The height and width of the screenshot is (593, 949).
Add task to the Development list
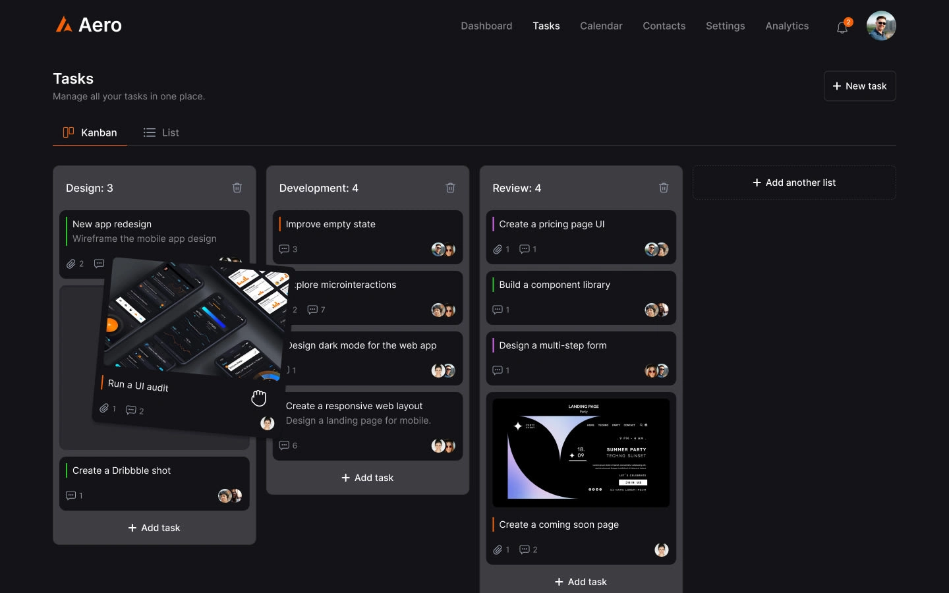pyautogui.click(x=368, y=478)
